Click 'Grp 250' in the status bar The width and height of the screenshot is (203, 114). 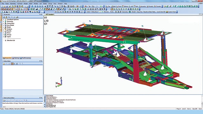[x=195, y=109]
